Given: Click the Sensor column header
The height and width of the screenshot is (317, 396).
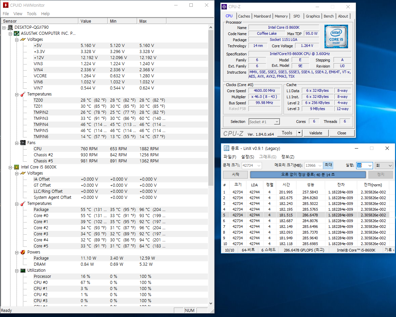Looking at the screenshot, I should (39, 21).
